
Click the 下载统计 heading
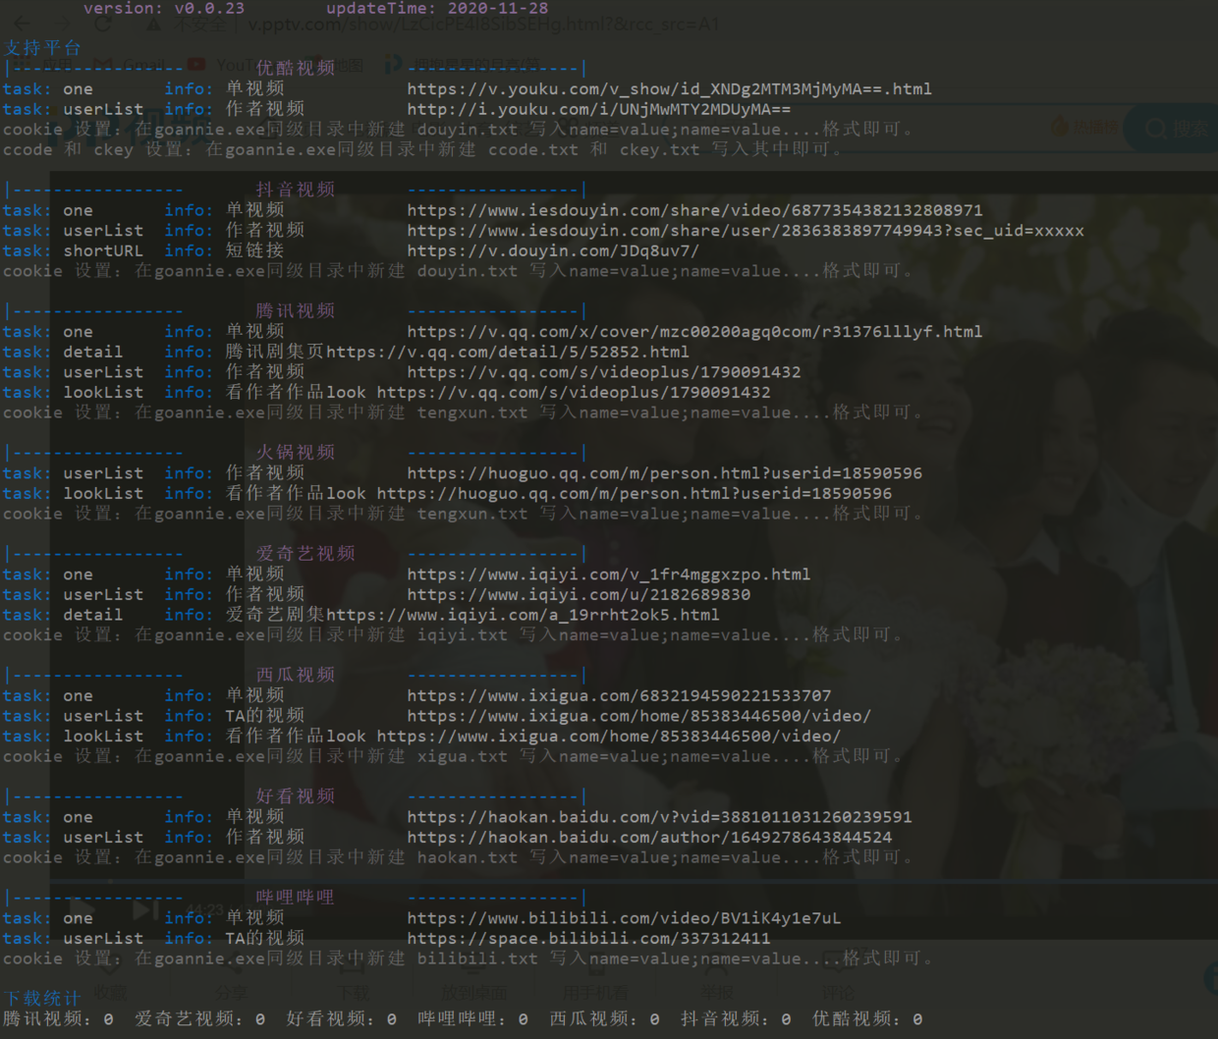click(42, 999)
